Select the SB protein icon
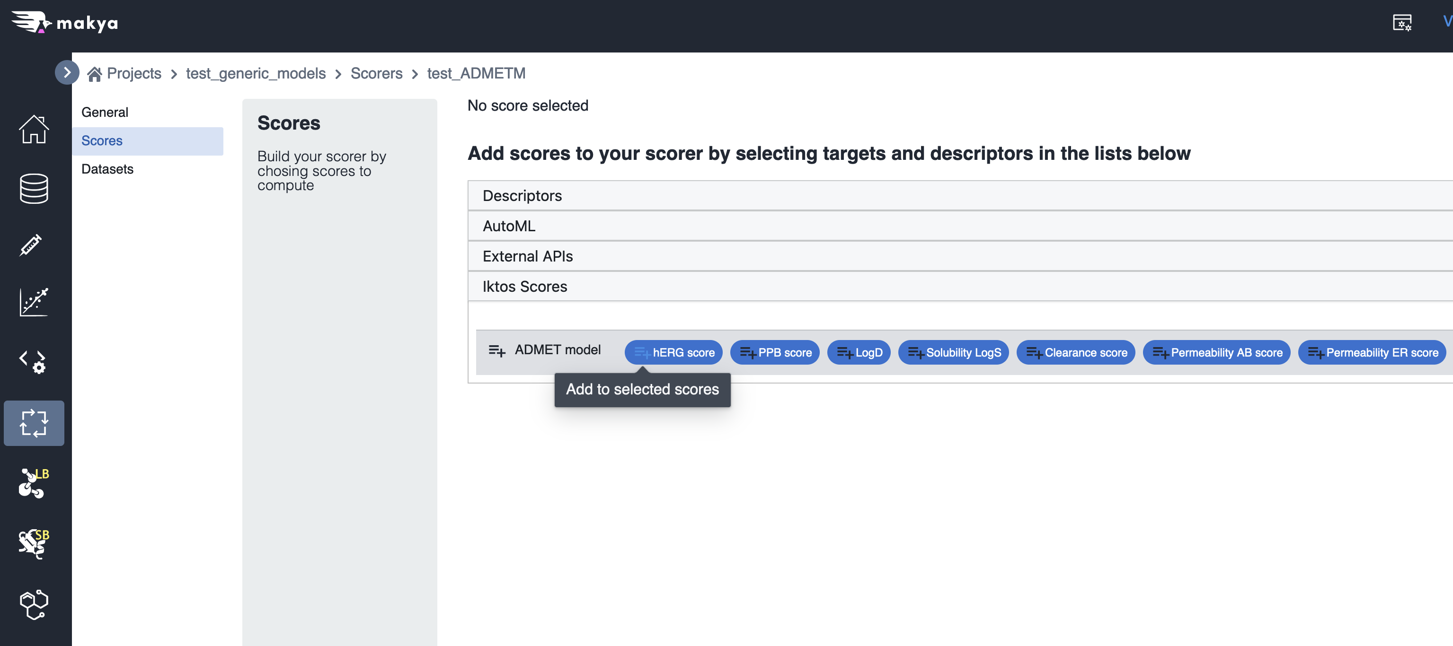The width and height of the screenshot is (1453, 646). tap(34, 543)
